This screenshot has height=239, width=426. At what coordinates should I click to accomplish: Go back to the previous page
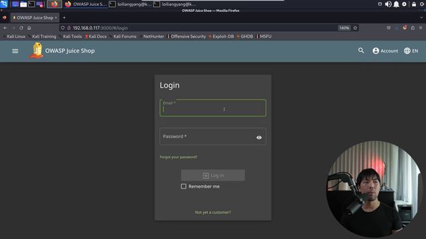tap(5, 28)
